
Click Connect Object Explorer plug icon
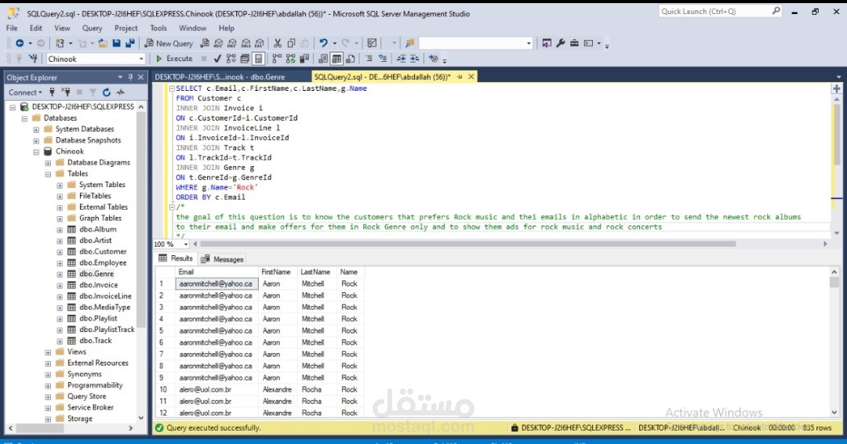pyautogui.click(x=53, y=92)
